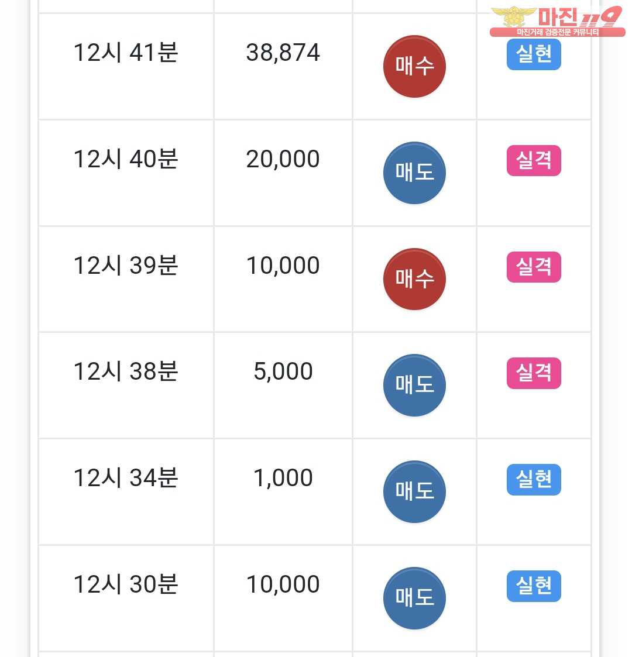This screenshot has height=657, width=632.
Task: Click the 38,874 amount cell
Action: (283, 67)
